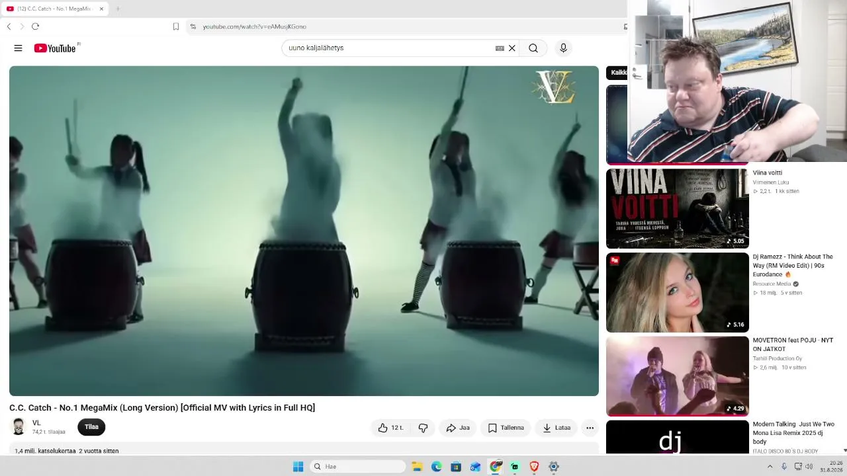The width and height of the screenshot is (847, 476).
Task: Open Settings gear from the taskbar
Action: click(554, 467)
